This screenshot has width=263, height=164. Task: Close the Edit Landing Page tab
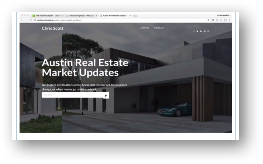coord(96,16)
